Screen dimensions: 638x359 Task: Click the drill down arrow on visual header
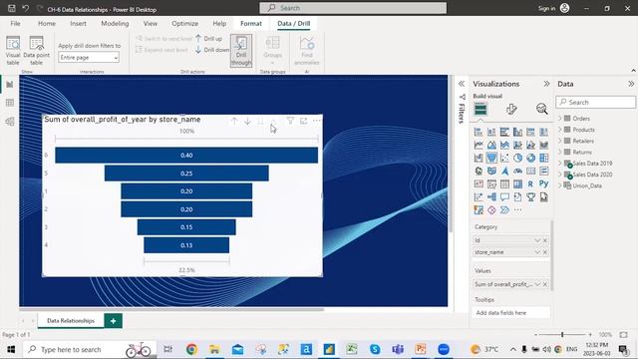pos(247,121)
